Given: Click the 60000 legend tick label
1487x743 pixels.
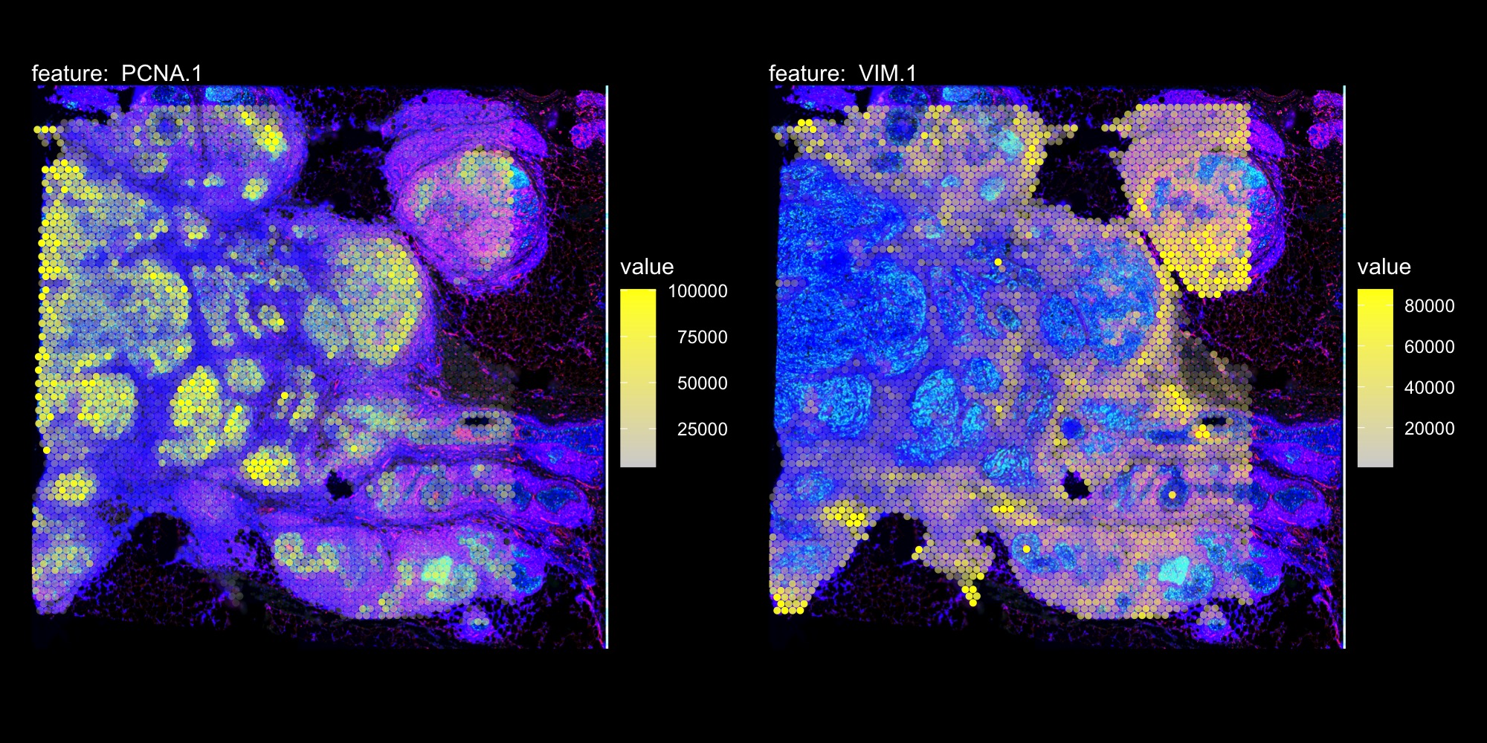Looking at the screenshot, I should [1429, 347].
